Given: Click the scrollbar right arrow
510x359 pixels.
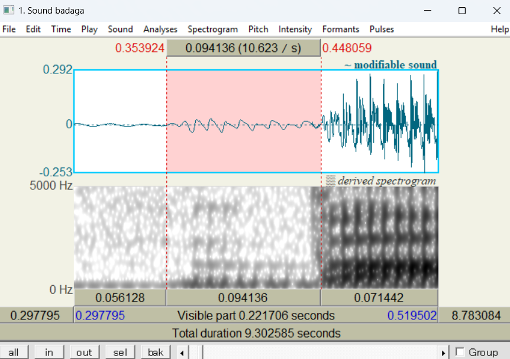Looking at the screenshot, I should 443,353.
